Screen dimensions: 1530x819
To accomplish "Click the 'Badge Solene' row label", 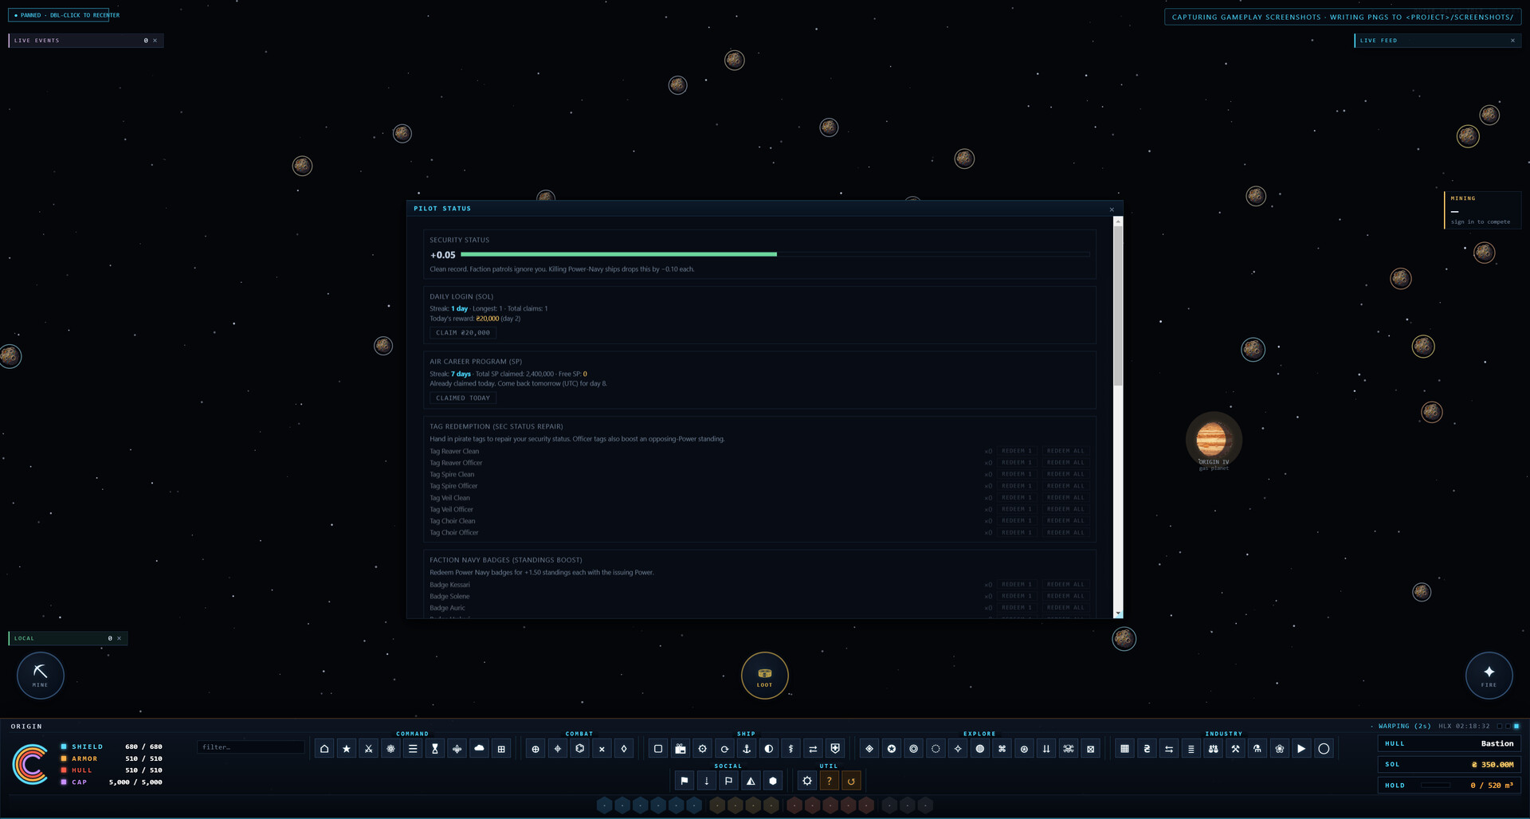I will click(x=449, y=597).
